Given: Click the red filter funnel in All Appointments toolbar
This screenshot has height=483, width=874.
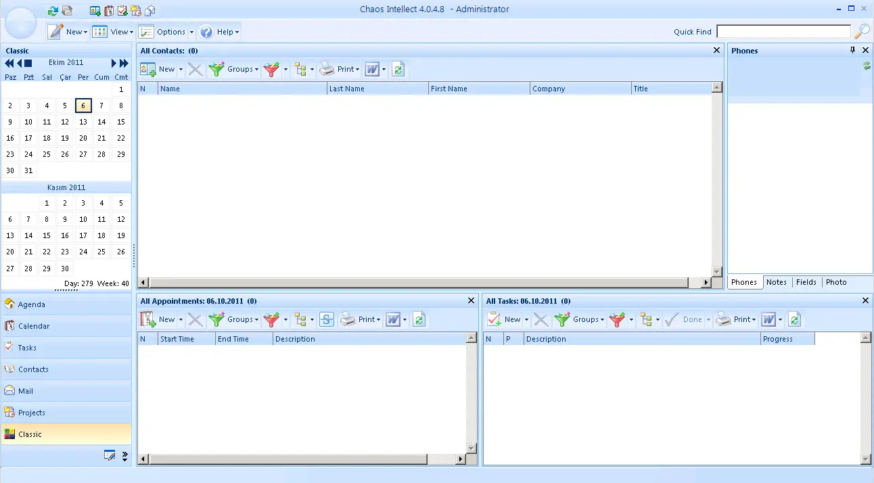Looking at the screenshot, I should [271, 319].
